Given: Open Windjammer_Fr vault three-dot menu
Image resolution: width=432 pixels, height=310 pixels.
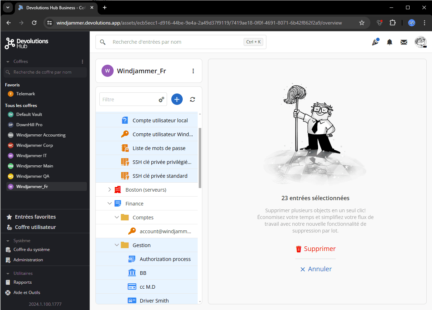Looking at the screenshot, I should pos(193,71).
